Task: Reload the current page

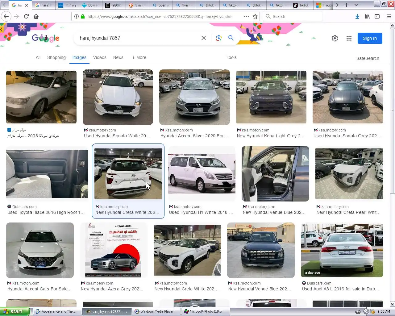Action: pyautogui.click(x=26, y=16)
